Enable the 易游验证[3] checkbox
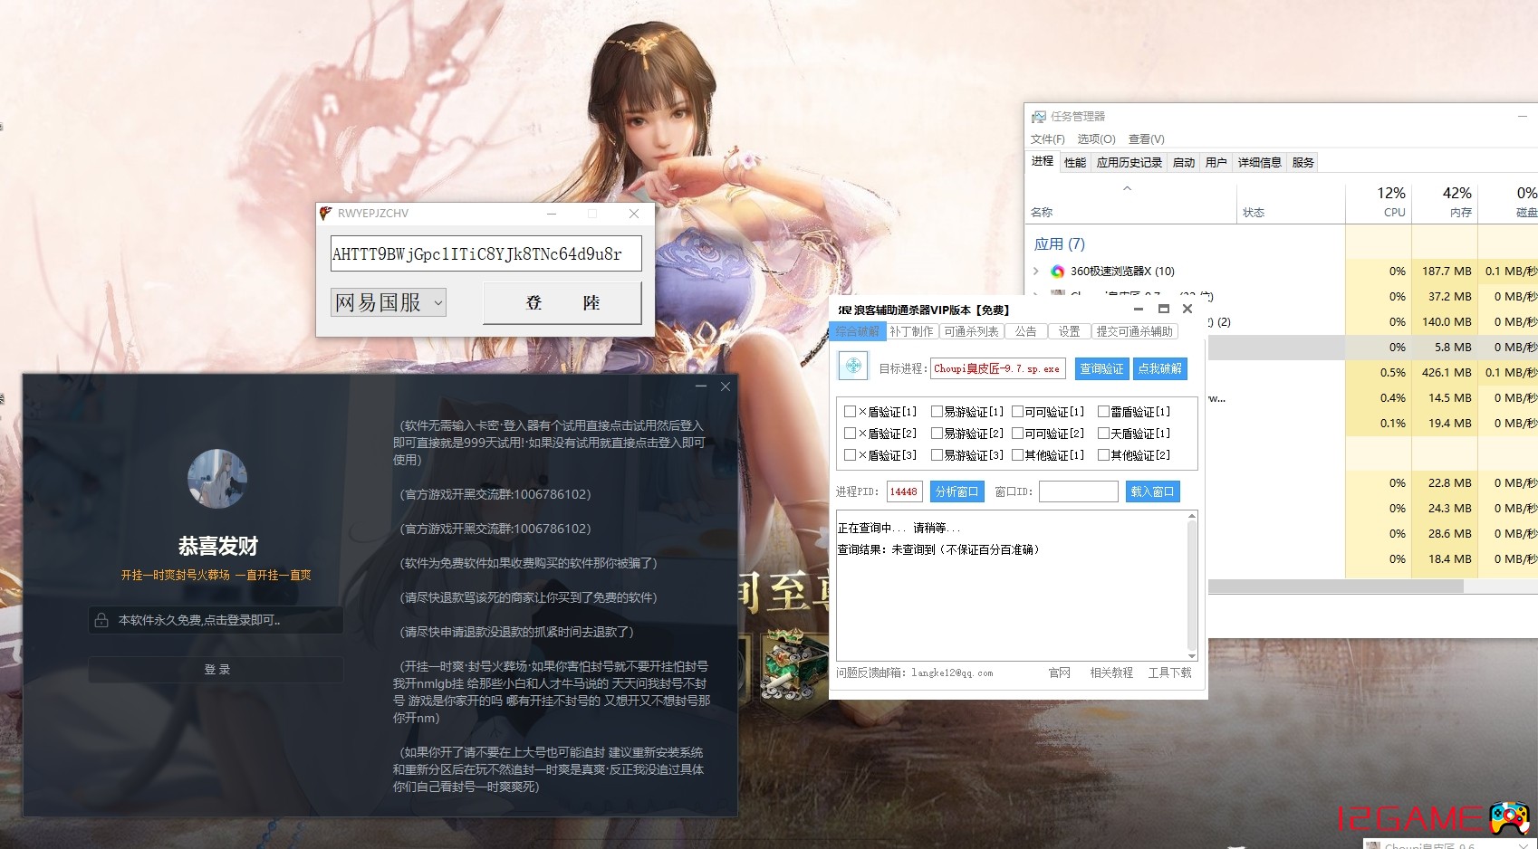The width and height of the screenshot is (1538, 849). pyautogui.click(x=937, y=455)
